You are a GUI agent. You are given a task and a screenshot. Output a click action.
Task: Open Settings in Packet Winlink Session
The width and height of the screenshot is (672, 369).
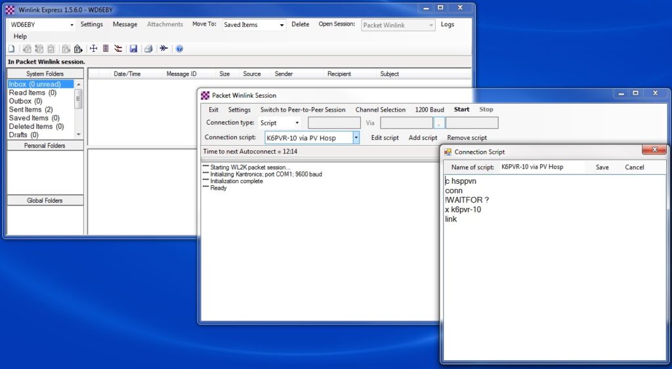tap(239, 110)
